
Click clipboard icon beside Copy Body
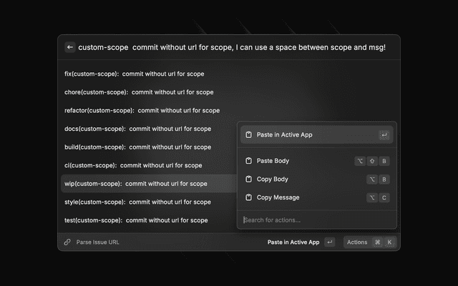coord(248,179)
